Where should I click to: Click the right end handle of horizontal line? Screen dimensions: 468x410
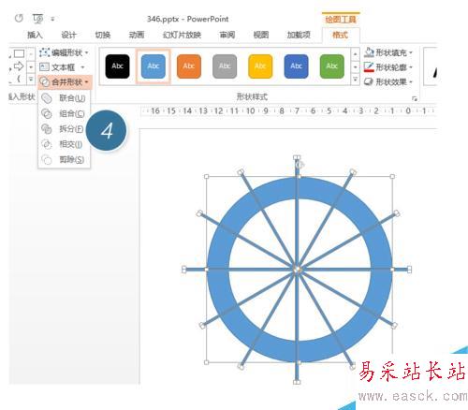(409, 270)
